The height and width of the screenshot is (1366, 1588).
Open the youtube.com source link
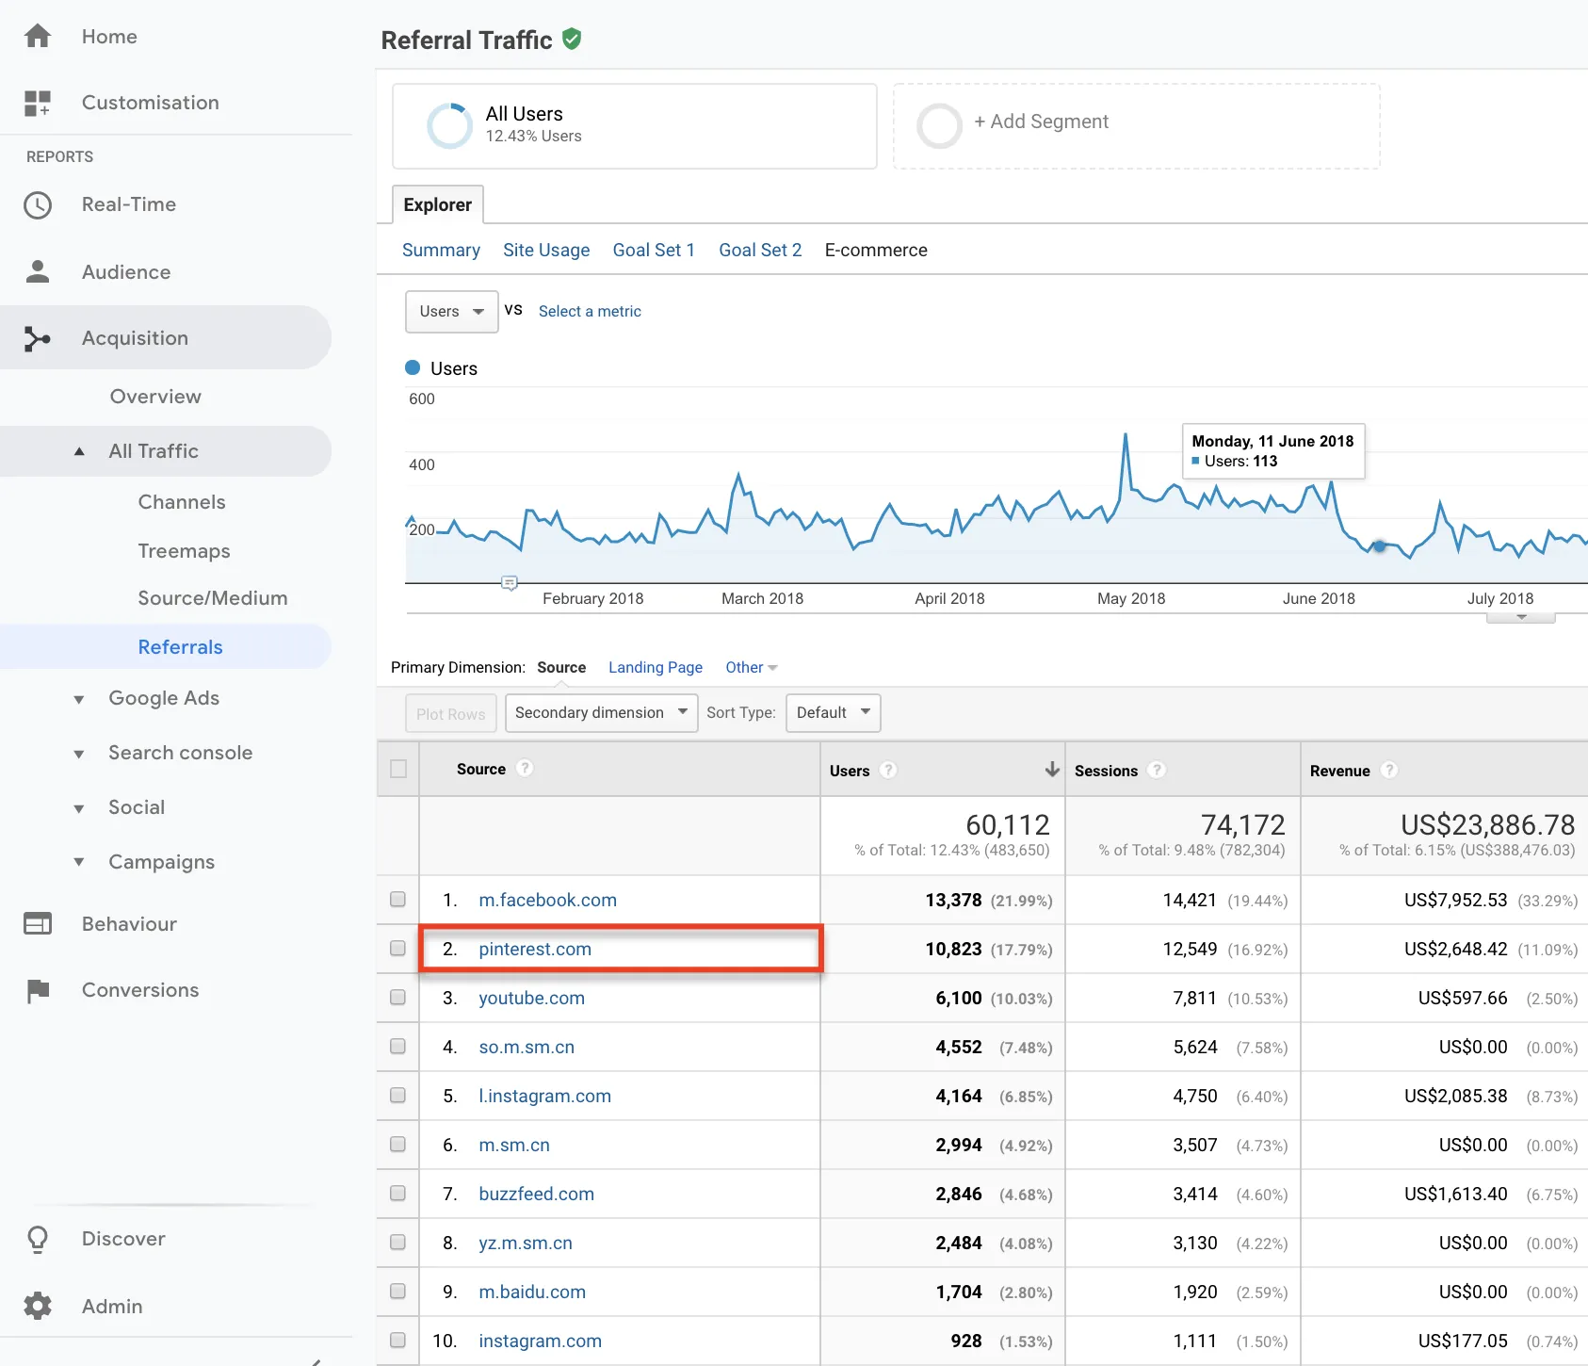pyautogui.click(x=531, y=998)
